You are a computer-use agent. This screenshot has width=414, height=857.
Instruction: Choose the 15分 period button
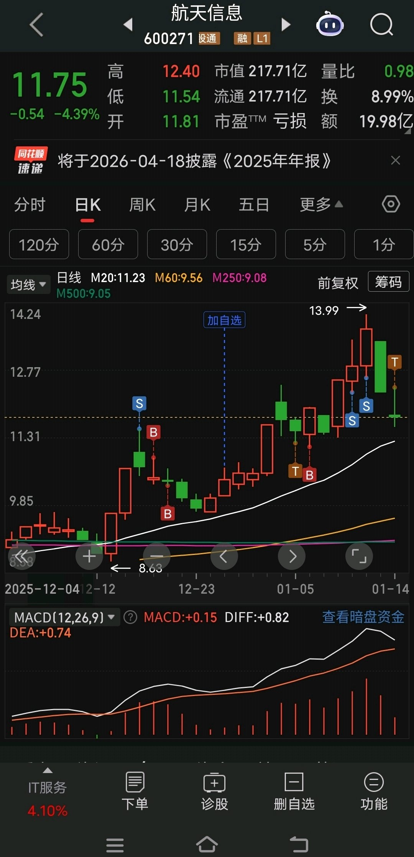(246, 244)
